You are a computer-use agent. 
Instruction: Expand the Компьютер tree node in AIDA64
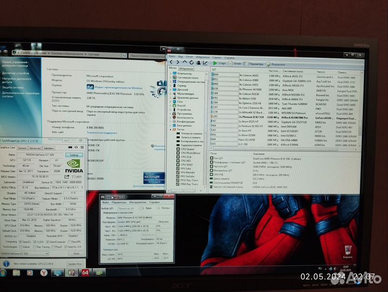pos(171,74)
